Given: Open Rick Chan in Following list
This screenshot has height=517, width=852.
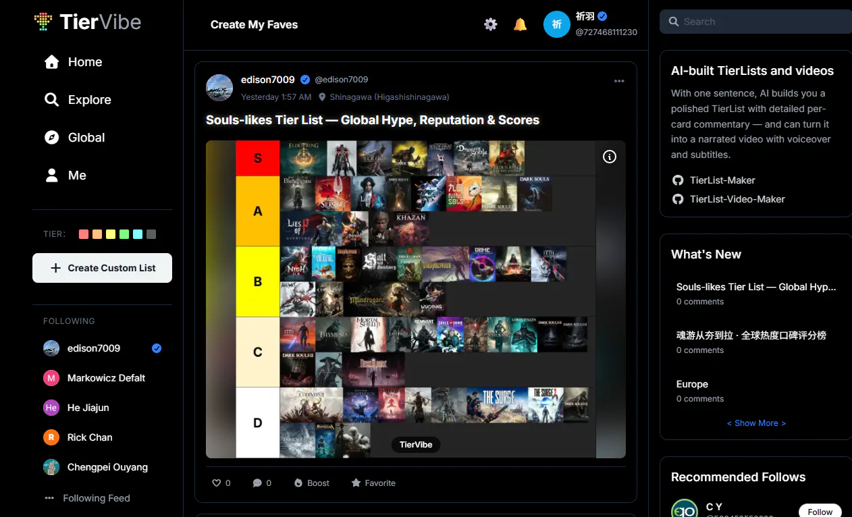Looking at the screenshot, I should tap(102, 437).
